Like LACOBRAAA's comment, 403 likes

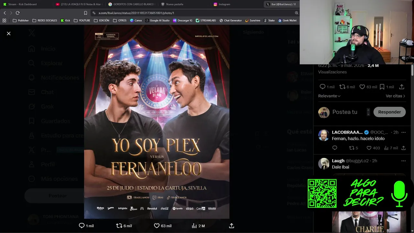pos(369,148)
